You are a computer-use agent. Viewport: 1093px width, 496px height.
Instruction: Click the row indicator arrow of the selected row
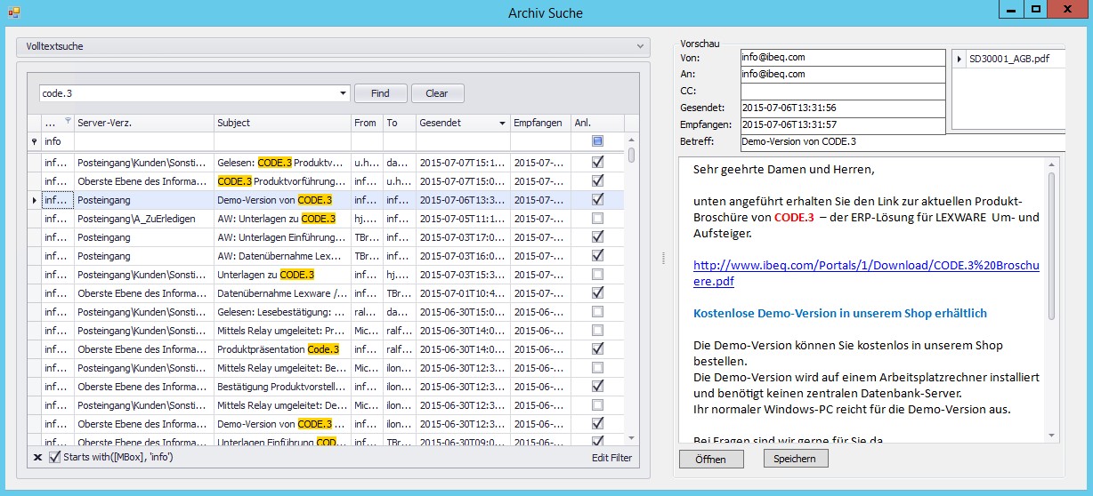[x=35, y=201]
